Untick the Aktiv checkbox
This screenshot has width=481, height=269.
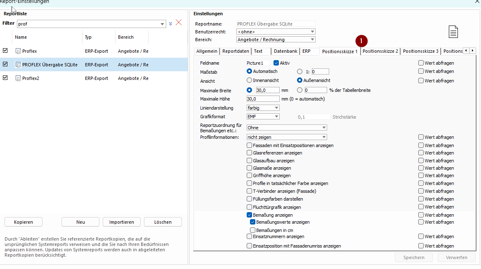(276, 63)
